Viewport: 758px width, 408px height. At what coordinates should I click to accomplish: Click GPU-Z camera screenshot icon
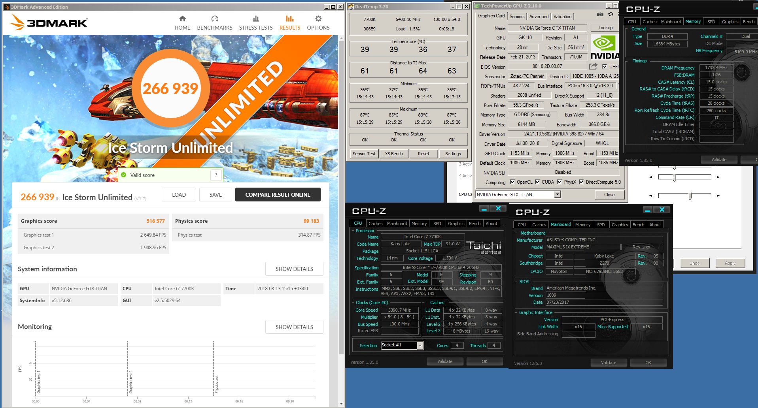[x=600, y=15]
